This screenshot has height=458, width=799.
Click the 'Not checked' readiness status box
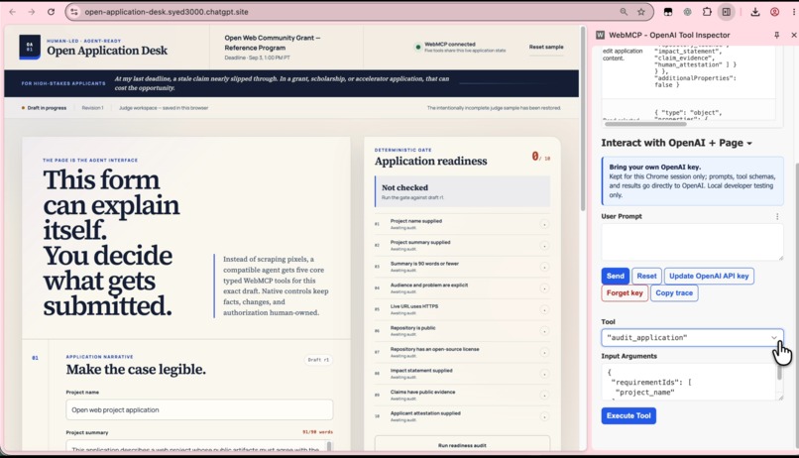pyautogui.click(x=462, y=191)
